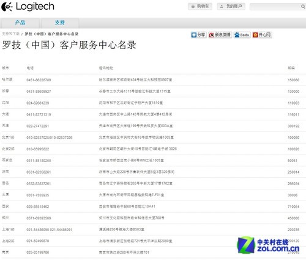Click the postal code 710054

point(293,207)
